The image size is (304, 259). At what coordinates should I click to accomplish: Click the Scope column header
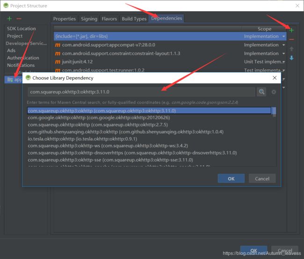pyautogui.click(x=264, y=29)
